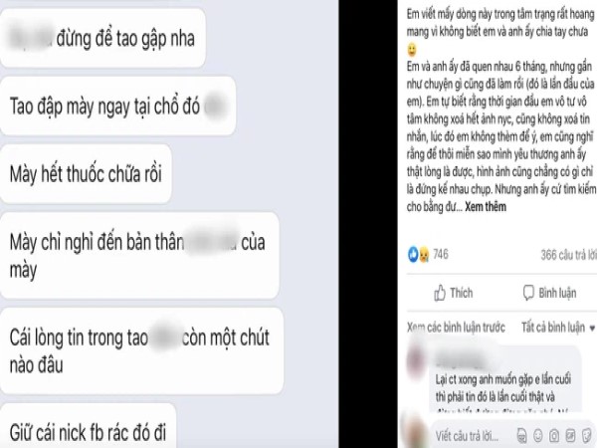Click the Bình luận comment button
The image size is (597, 448).
pos(549,293)
